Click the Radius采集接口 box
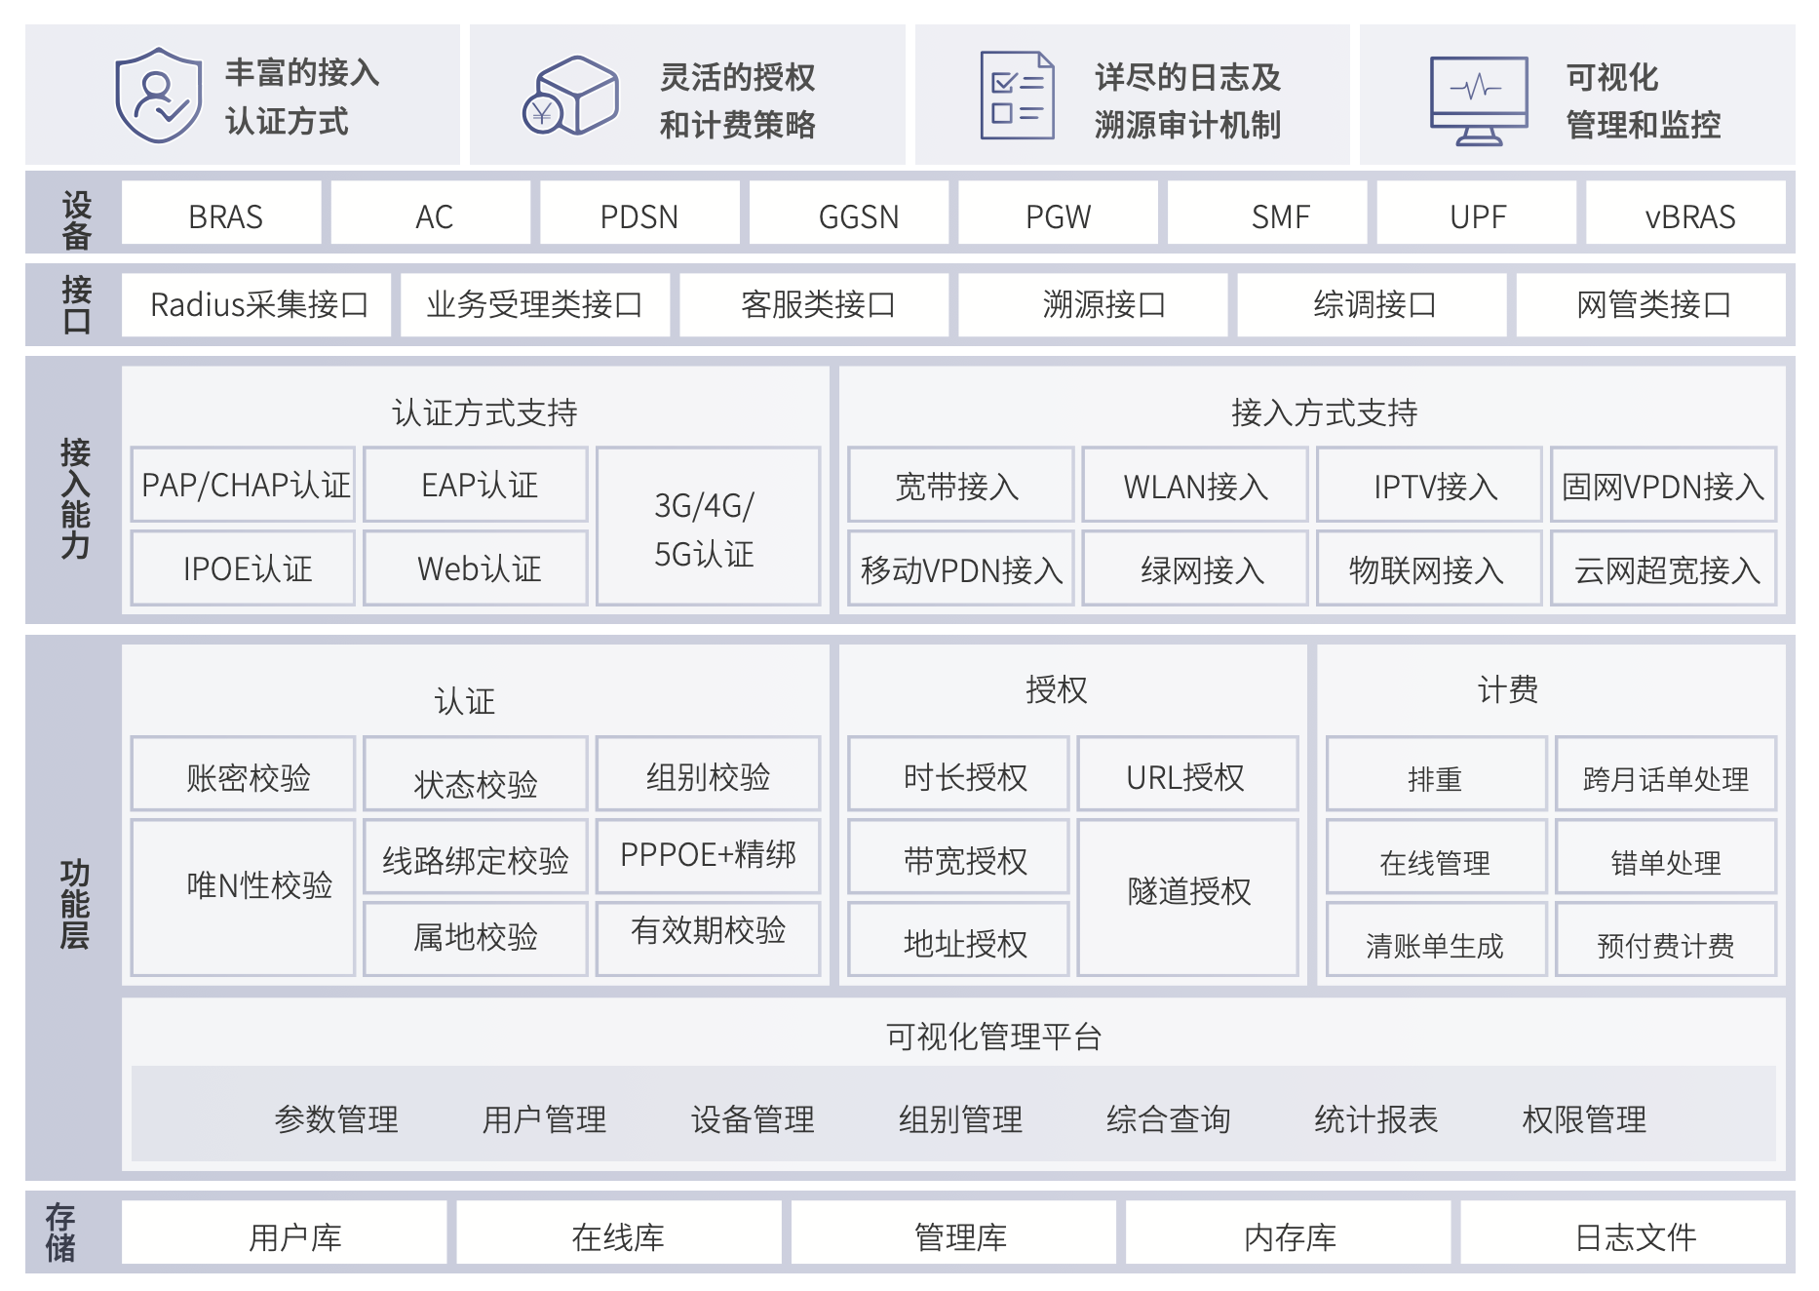 [x=256, y=304]
